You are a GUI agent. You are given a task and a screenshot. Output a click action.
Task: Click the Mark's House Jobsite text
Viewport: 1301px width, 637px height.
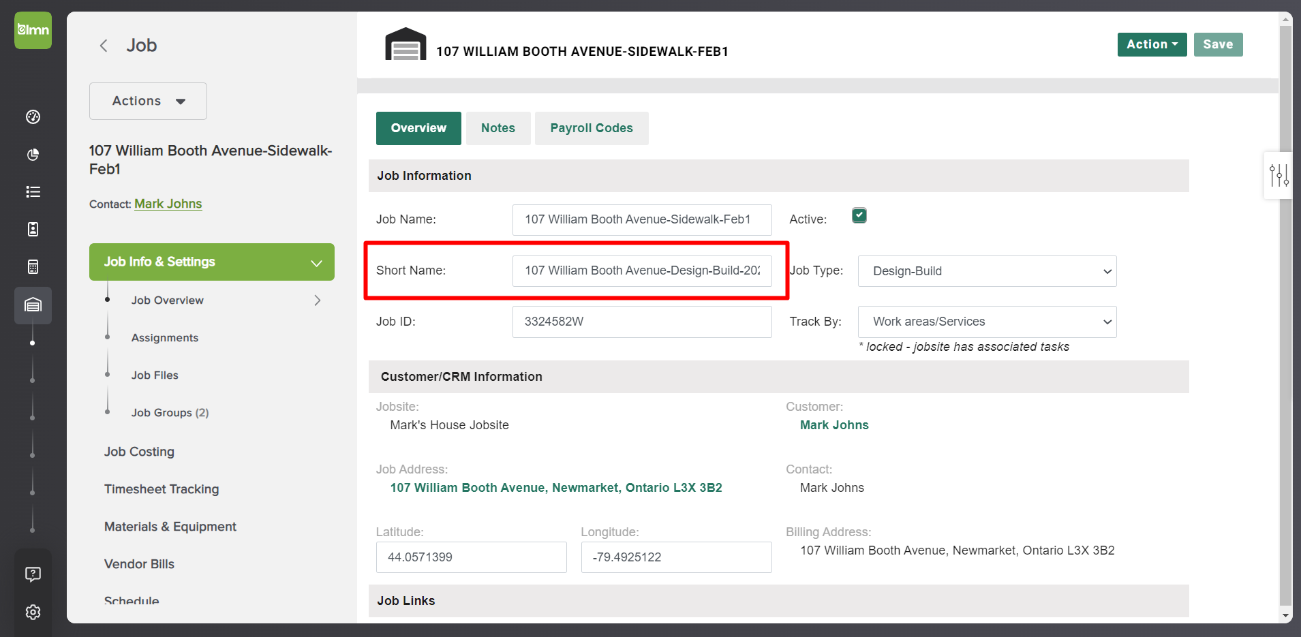tap(449, 425)
